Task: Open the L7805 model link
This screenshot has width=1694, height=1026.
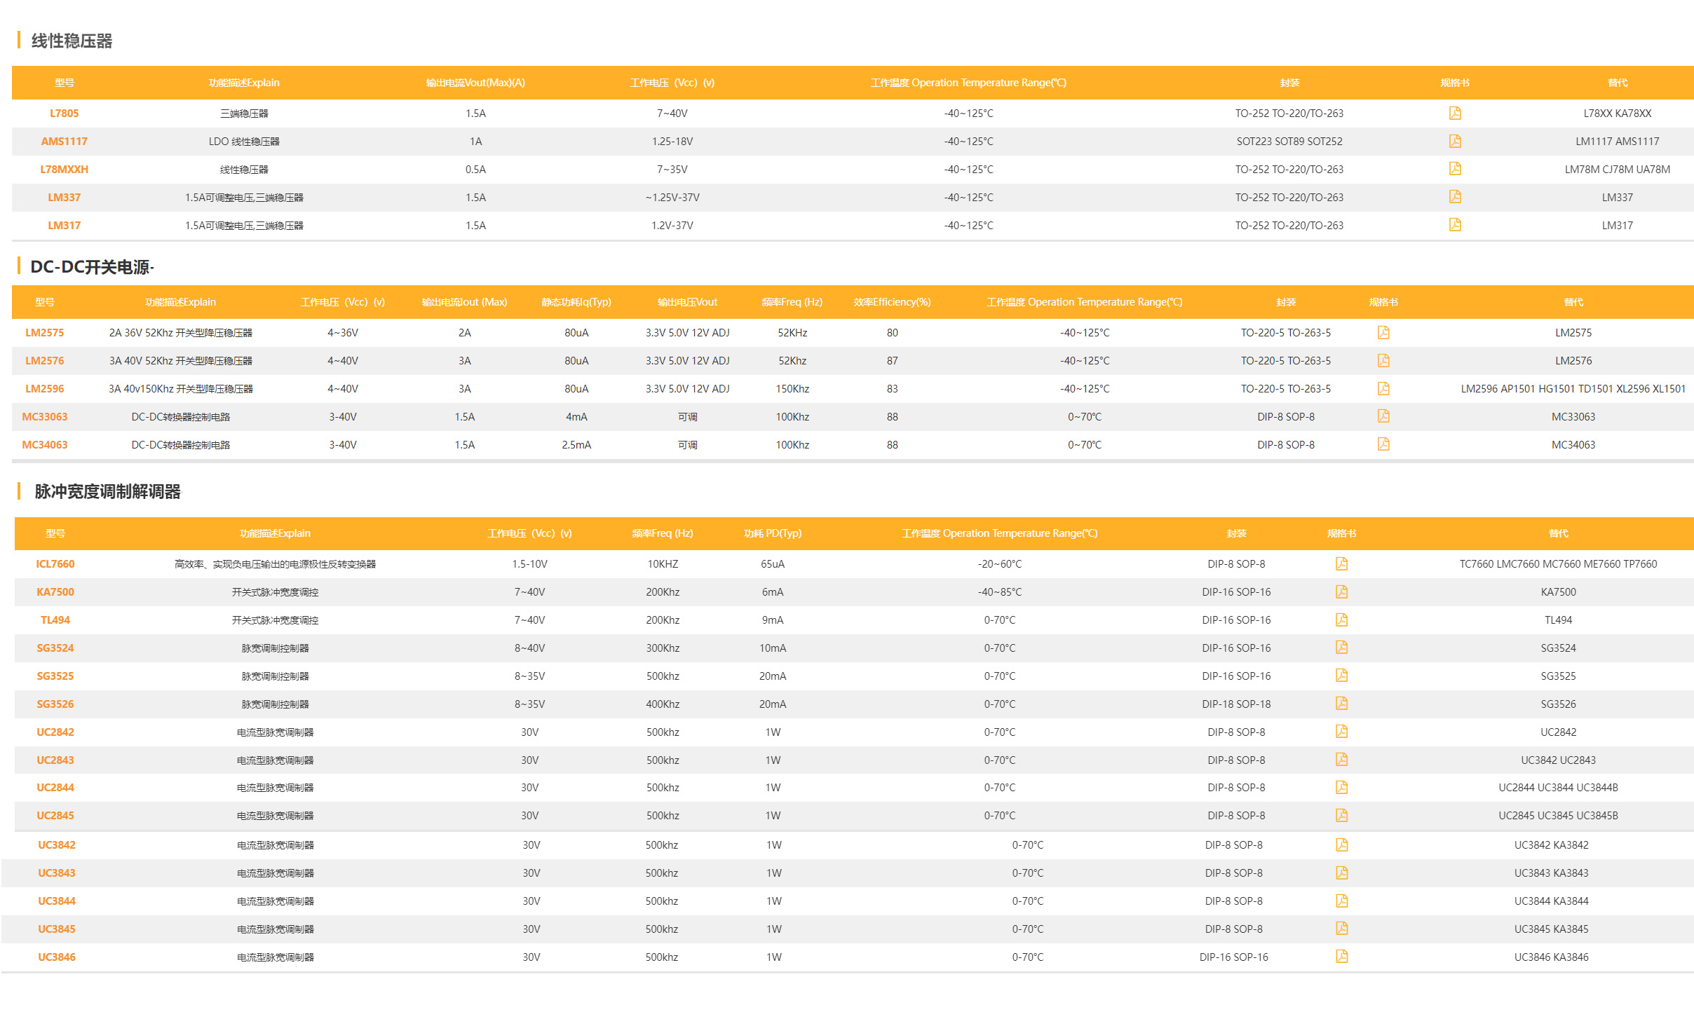Action: point(64,114)
